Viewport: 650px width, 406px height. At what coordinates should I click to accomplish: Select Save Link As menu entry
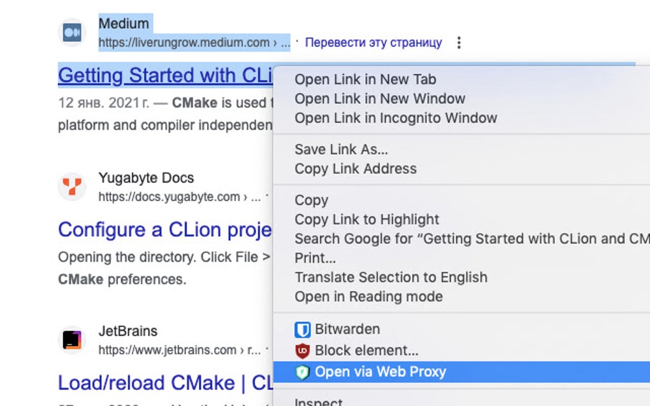point(341,150)
